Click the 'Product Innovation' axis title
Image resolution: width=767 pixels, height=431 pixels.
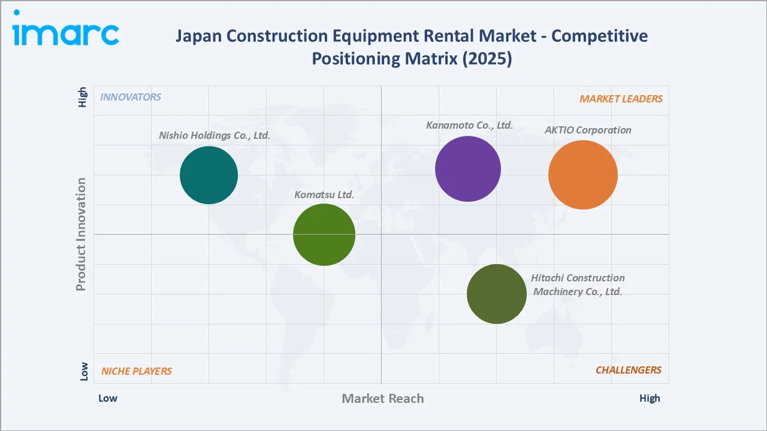point(81,234)
